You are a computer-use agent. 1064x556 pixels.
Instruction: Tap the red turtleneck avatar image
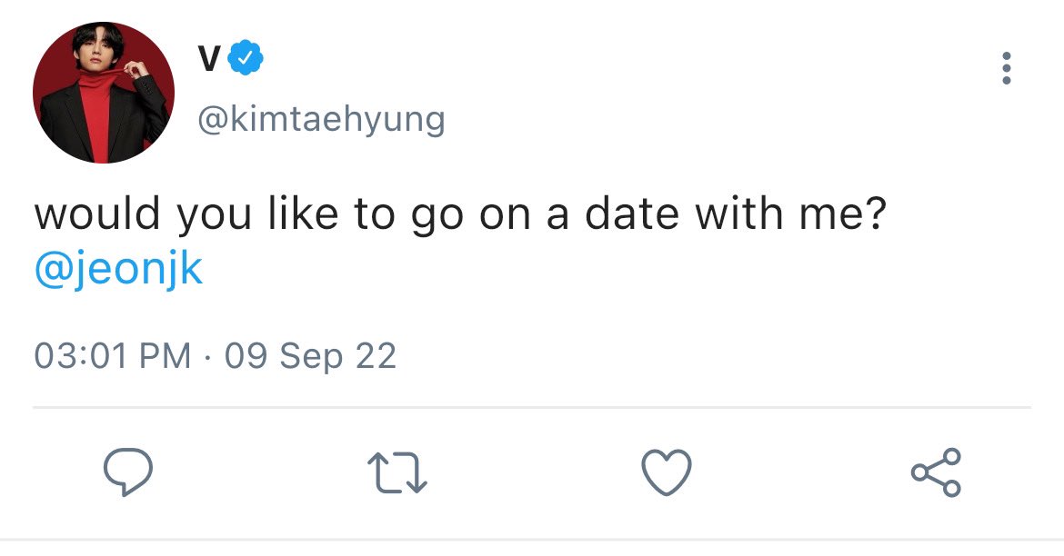click(103, 93)
